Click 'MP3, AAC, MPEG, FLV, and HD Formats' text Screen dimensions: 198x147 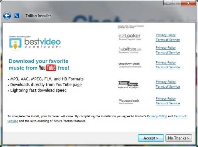47,79
